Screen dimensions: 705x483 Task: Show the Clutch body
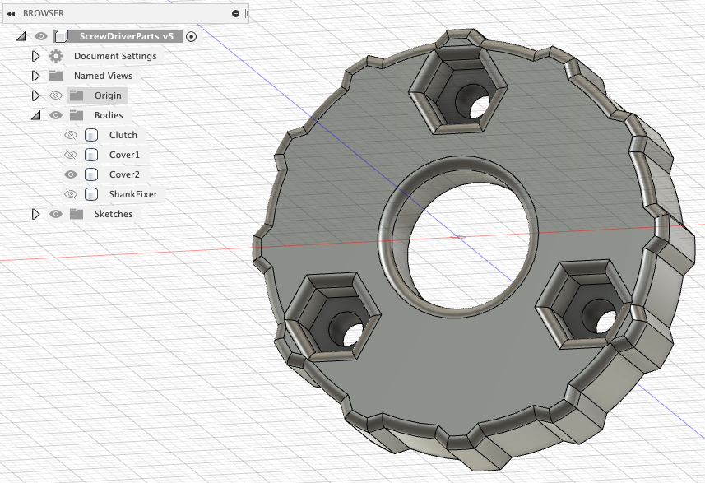71,135
